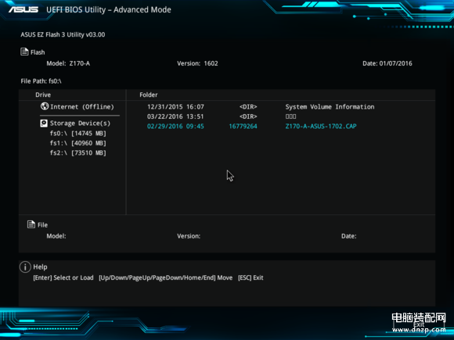Select drive fs1:\ [40960 MB]
Screen dimensions: 454x340
pyautogui.click(x=78, y=143)
